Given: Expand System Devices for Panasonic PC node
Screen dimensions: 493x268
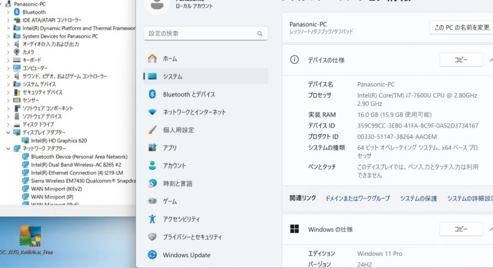Looking at the screenshot, I should click(x=8, y=36).
